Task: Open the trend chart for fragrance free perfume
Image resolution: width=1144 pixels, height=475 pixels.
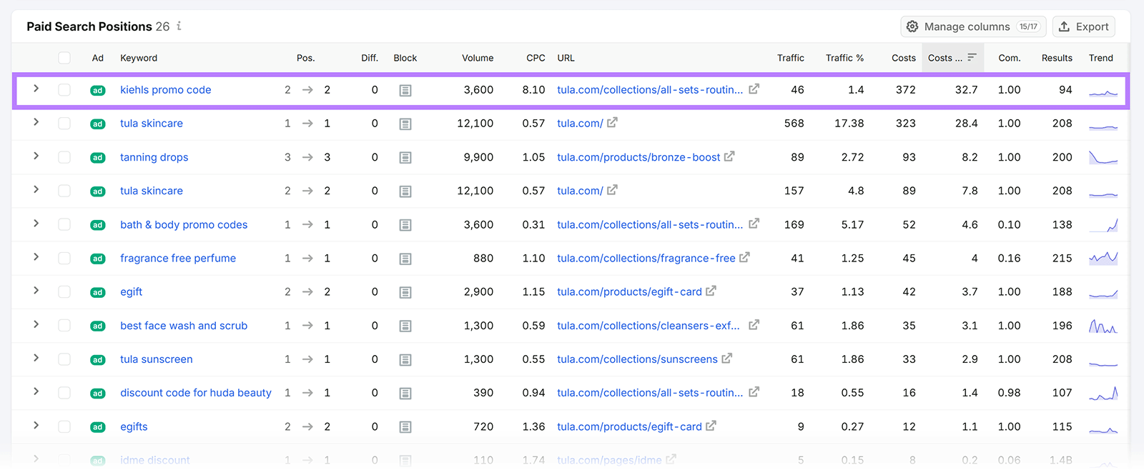Action: [1103, 259]
